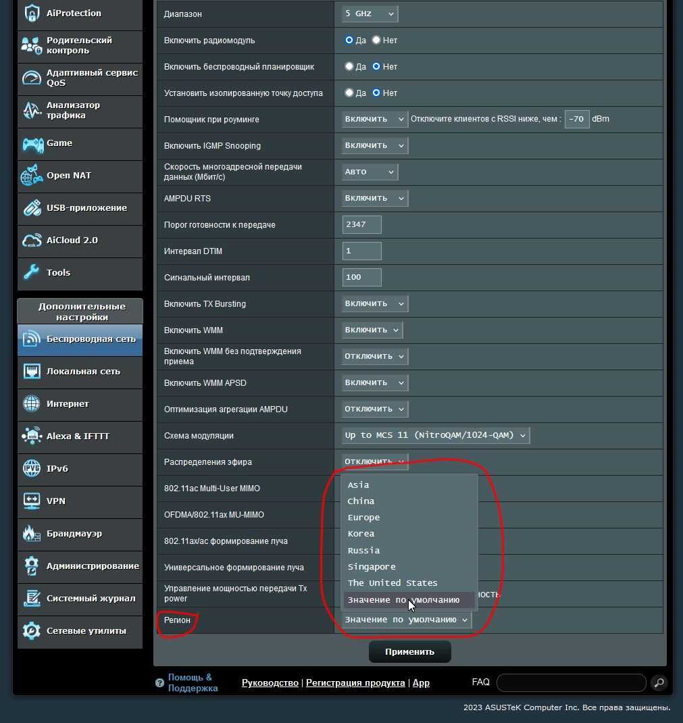Open the AMPDU aggregation optimization dropdown

click(375, 409)
